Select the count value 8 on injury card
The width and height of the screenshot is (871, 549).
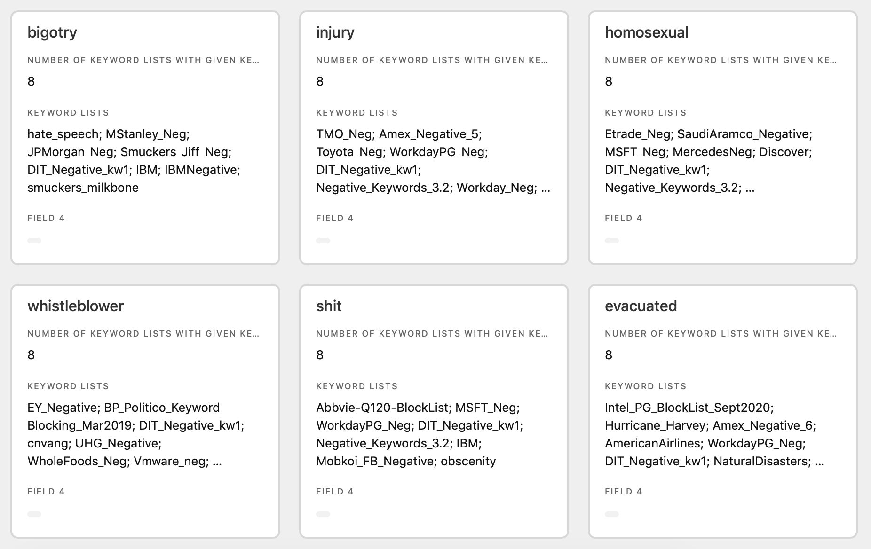pos(319,81)
